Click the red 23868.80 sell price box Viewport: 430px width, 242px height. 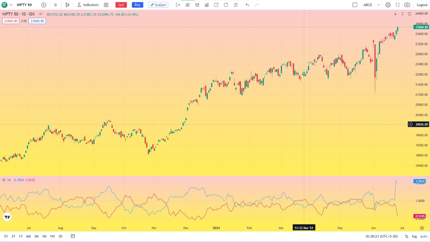[x=11, y=21]
